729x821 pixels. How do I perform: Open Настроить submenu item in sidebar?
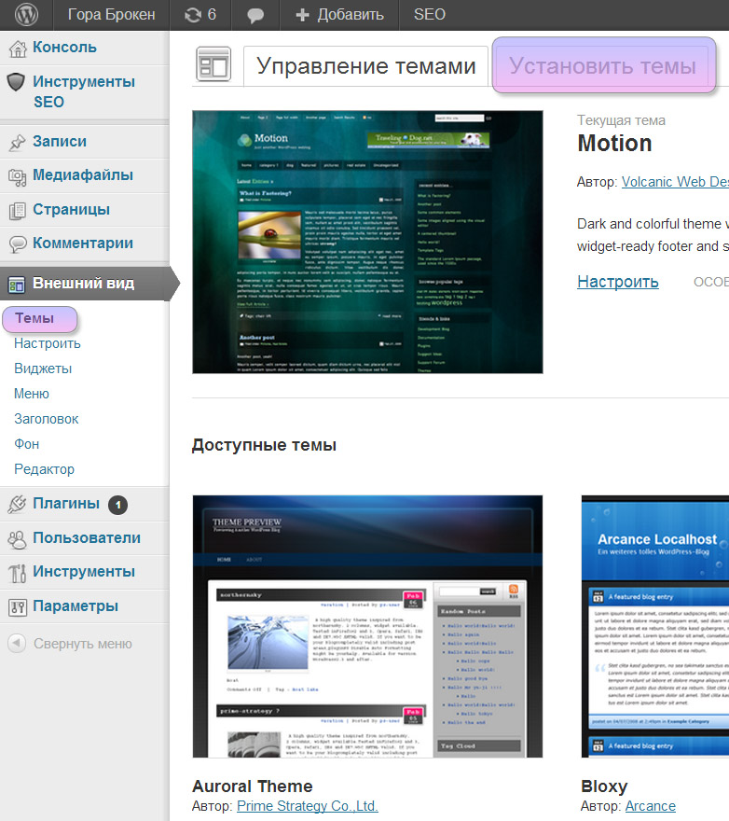[x=48, y=343]
